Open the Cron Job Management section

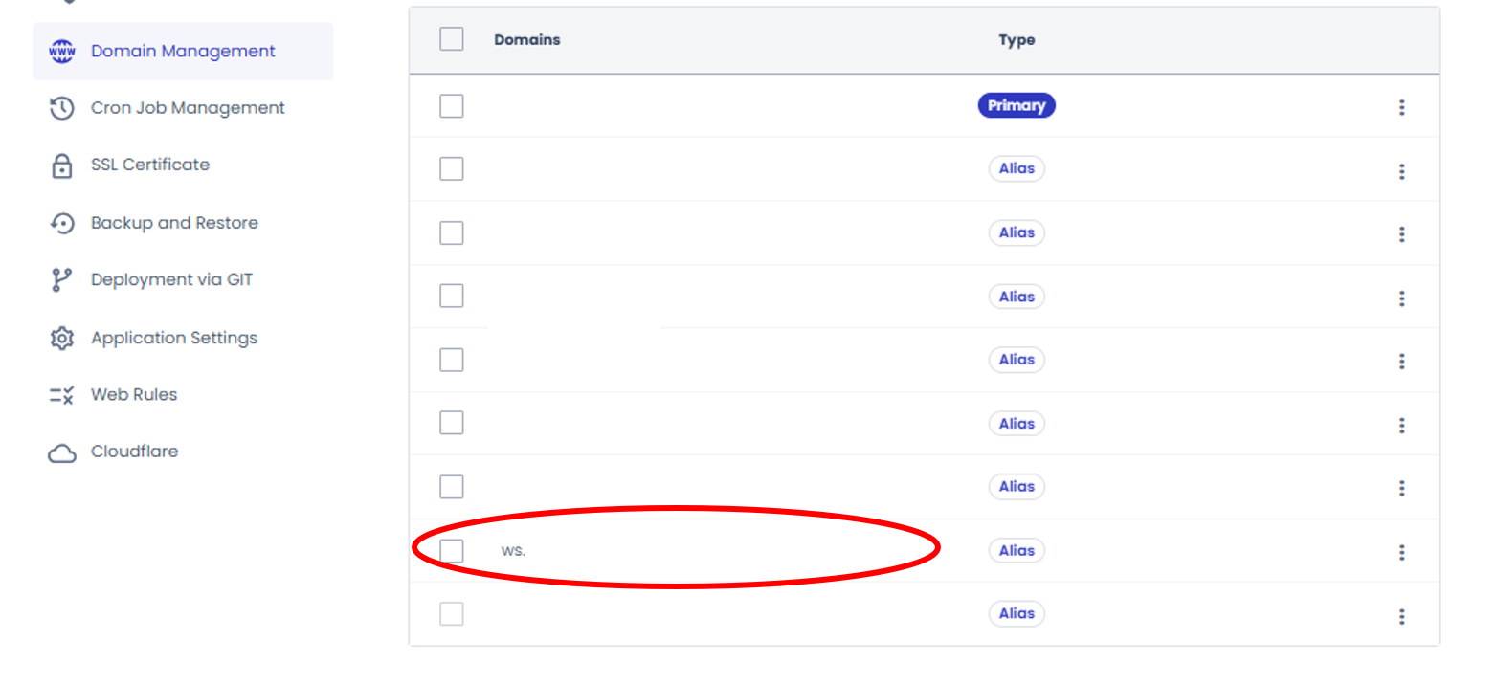click(188, 108)
